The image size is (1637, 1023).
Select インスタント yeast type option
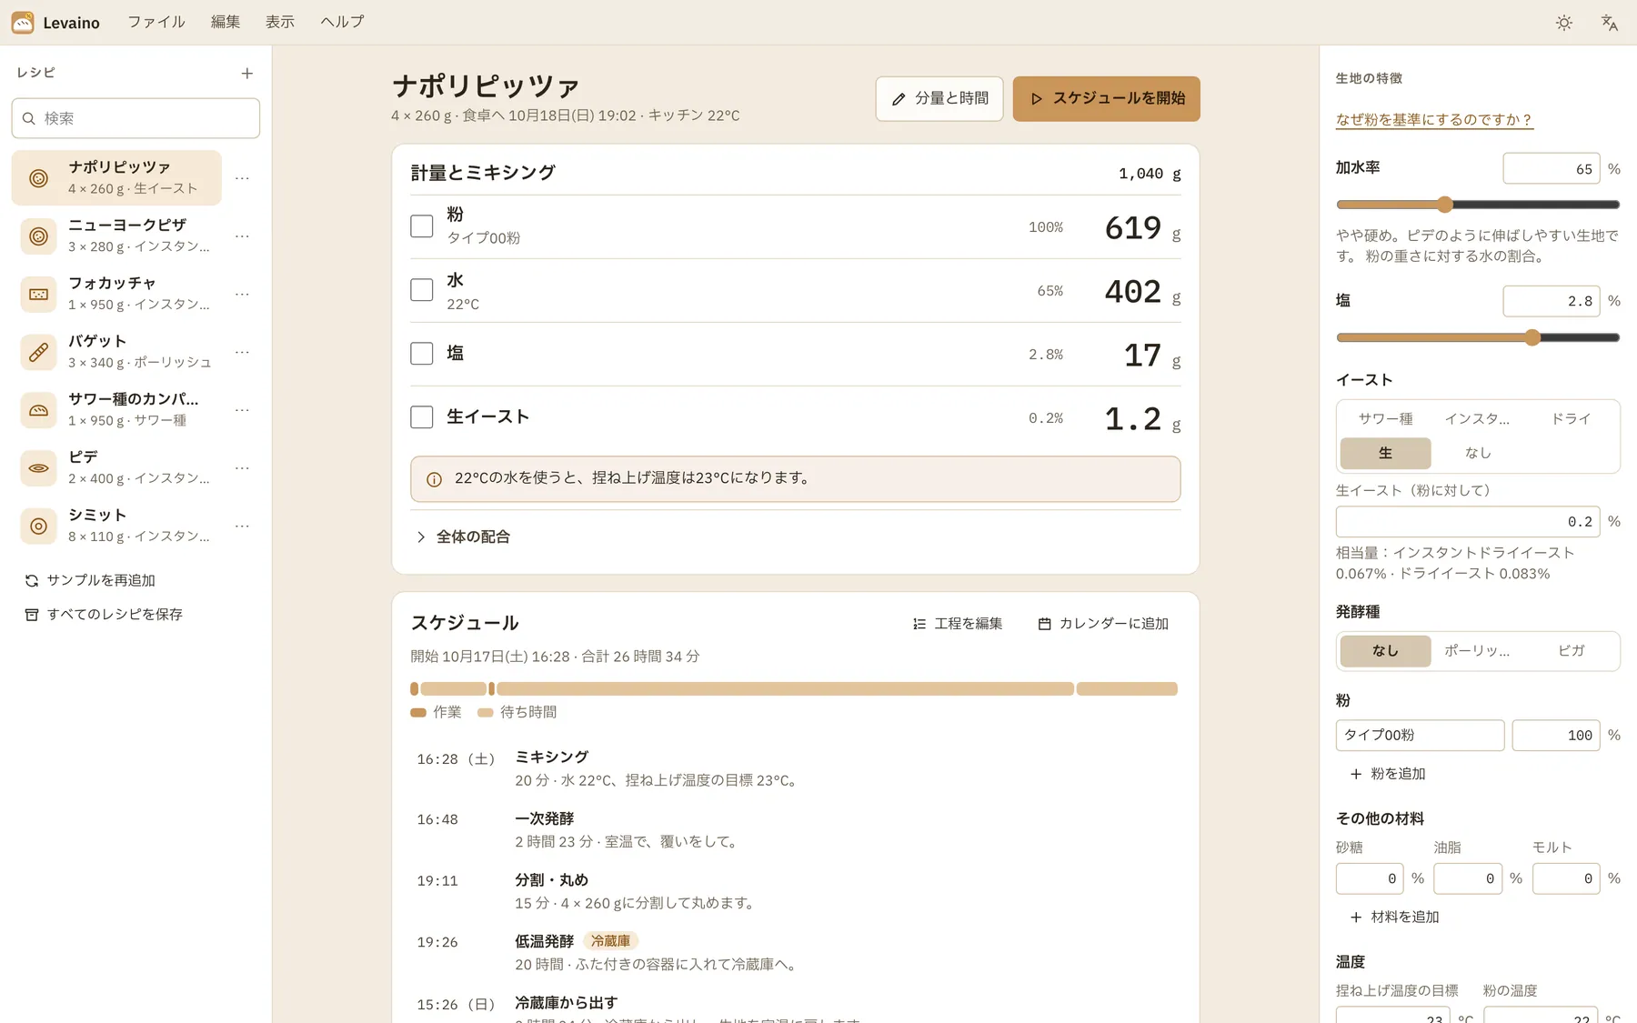(1478, 418)
